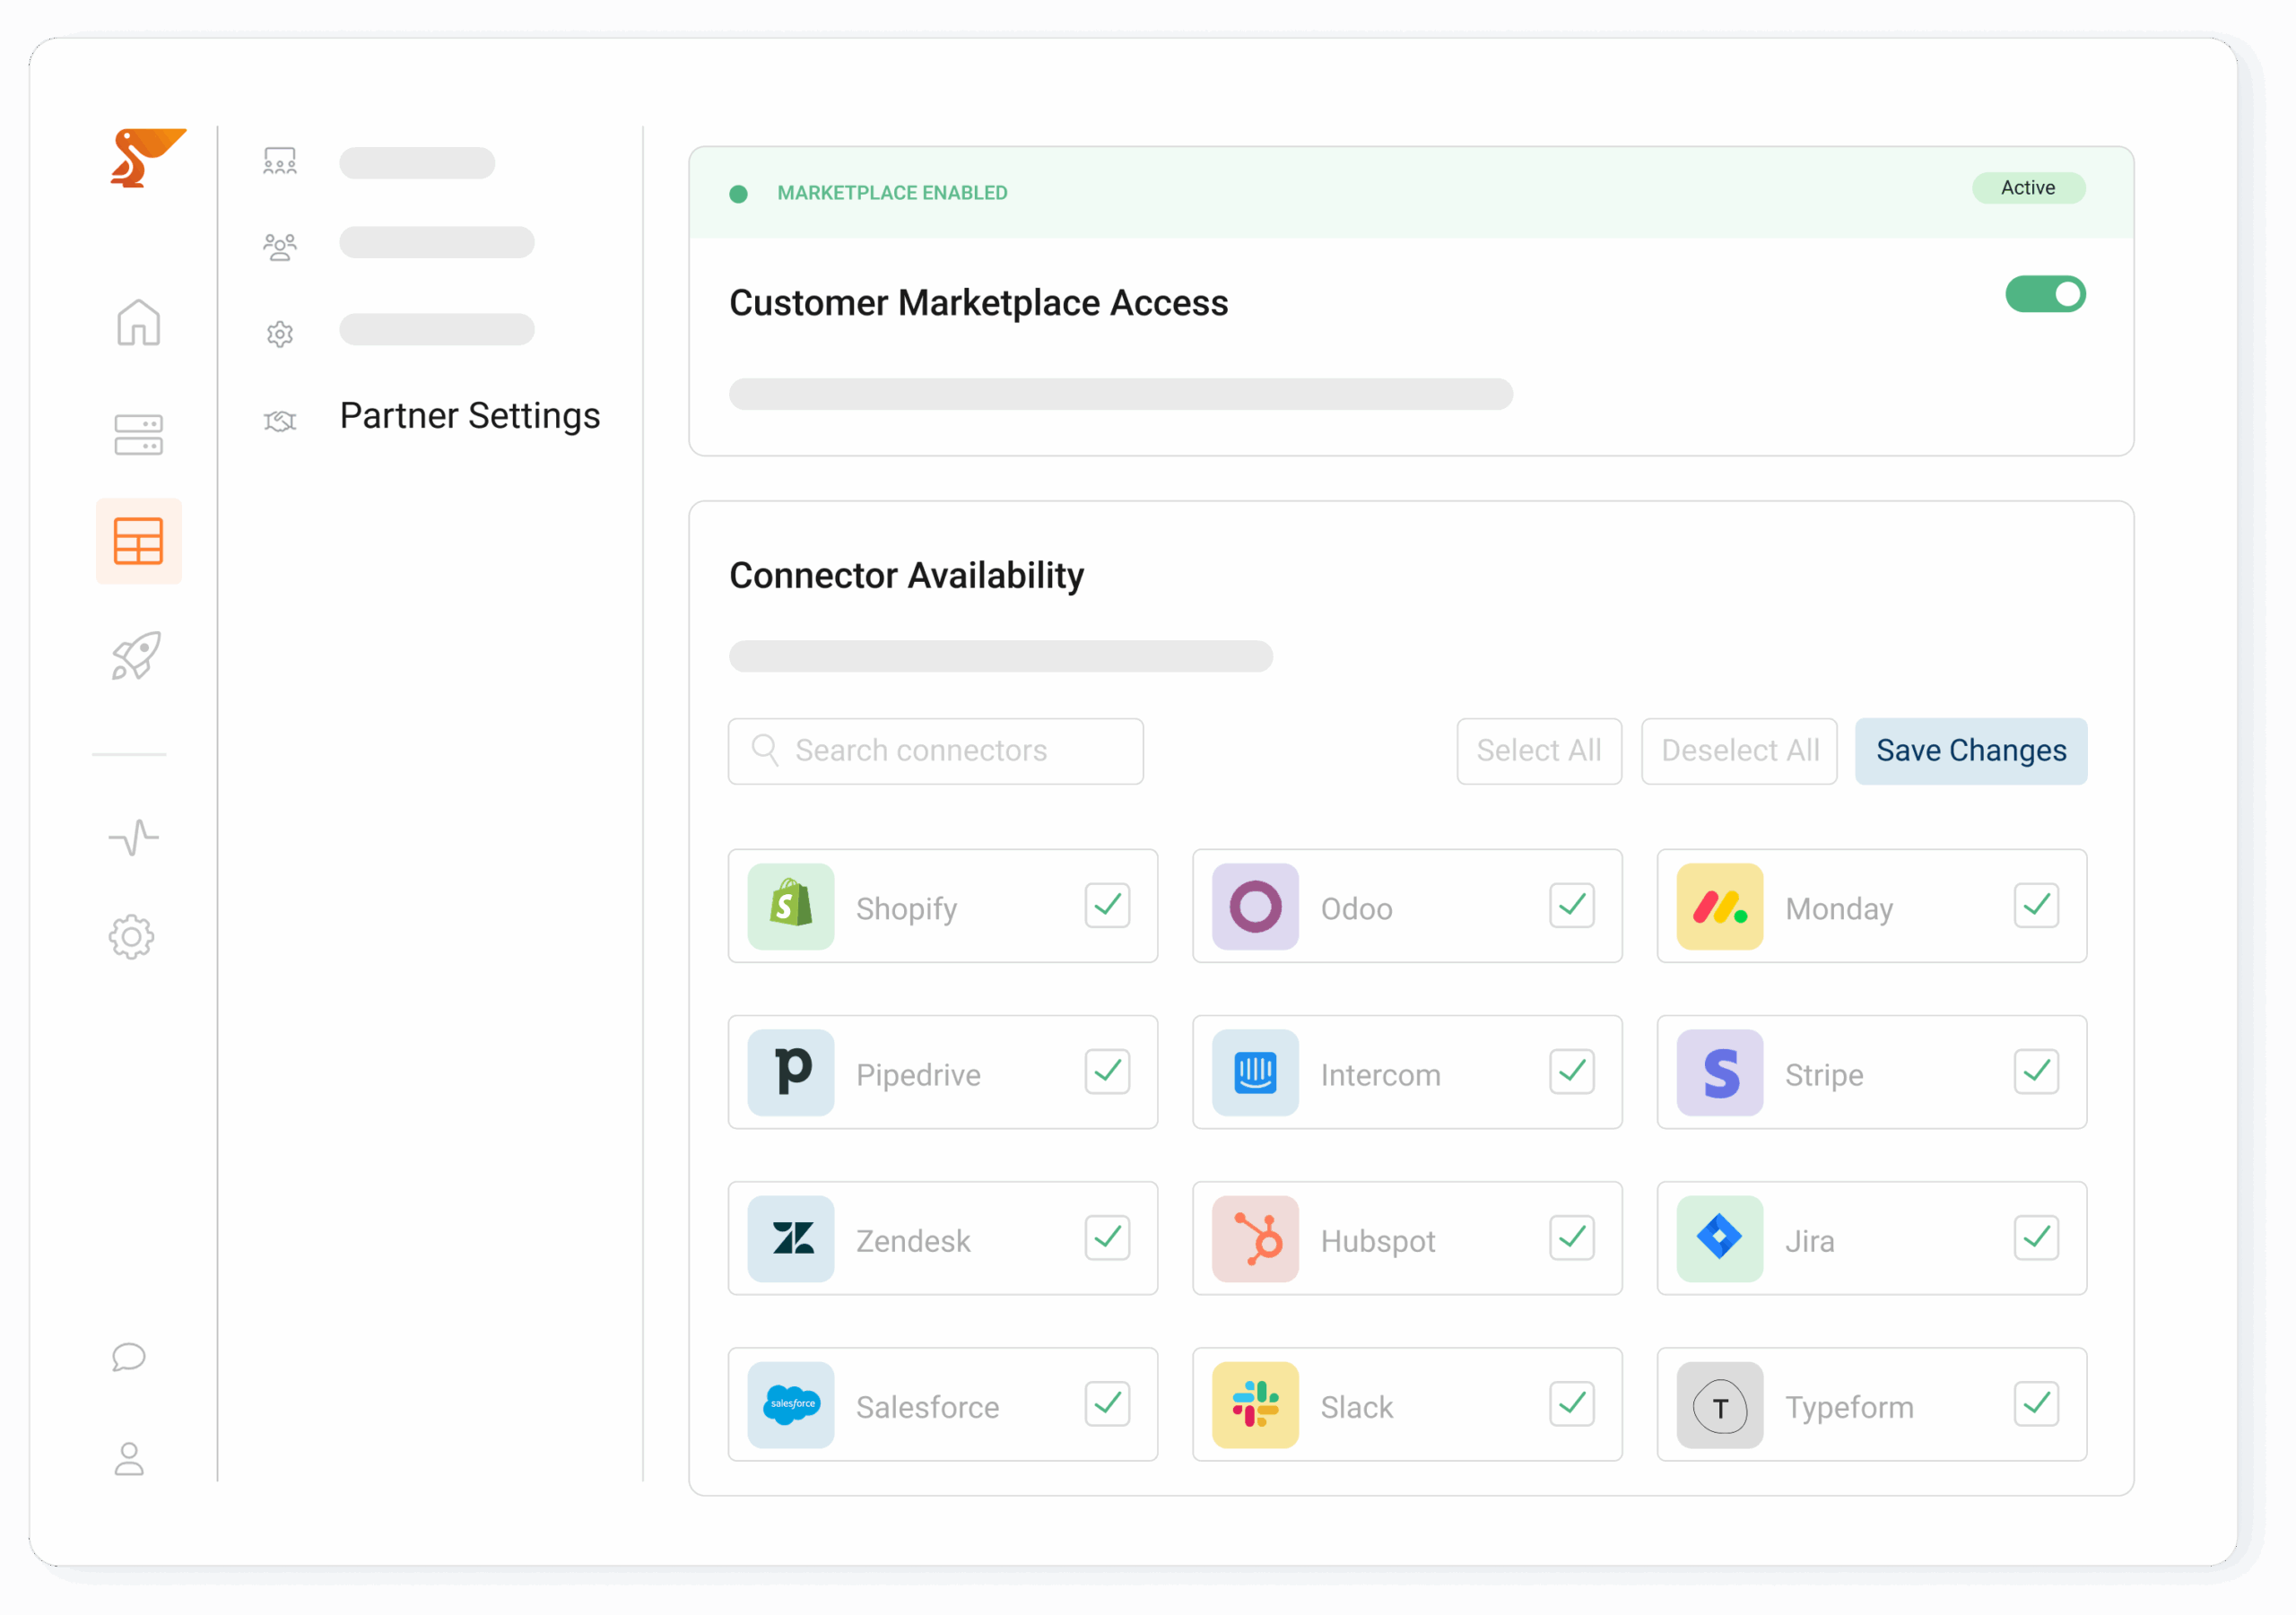Click the magnifier icon in the search box

pyautogui.click(x=765, y=749)
